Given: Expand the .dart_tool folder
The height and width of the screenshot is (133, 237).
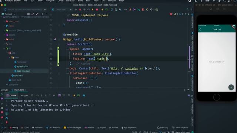Looking at the screenshot, I should pos(4,21).
